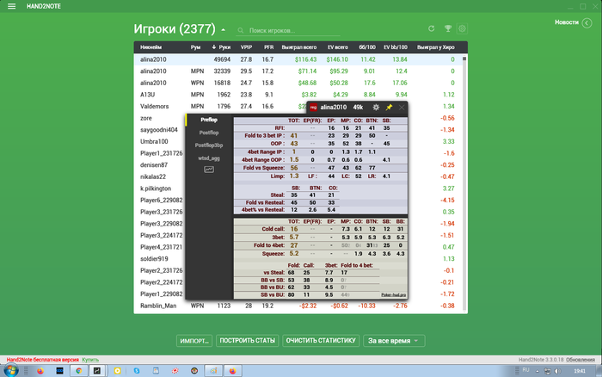Click the ИМПОРТ... button
Screen dimensions: 602x377
point(194,341)
